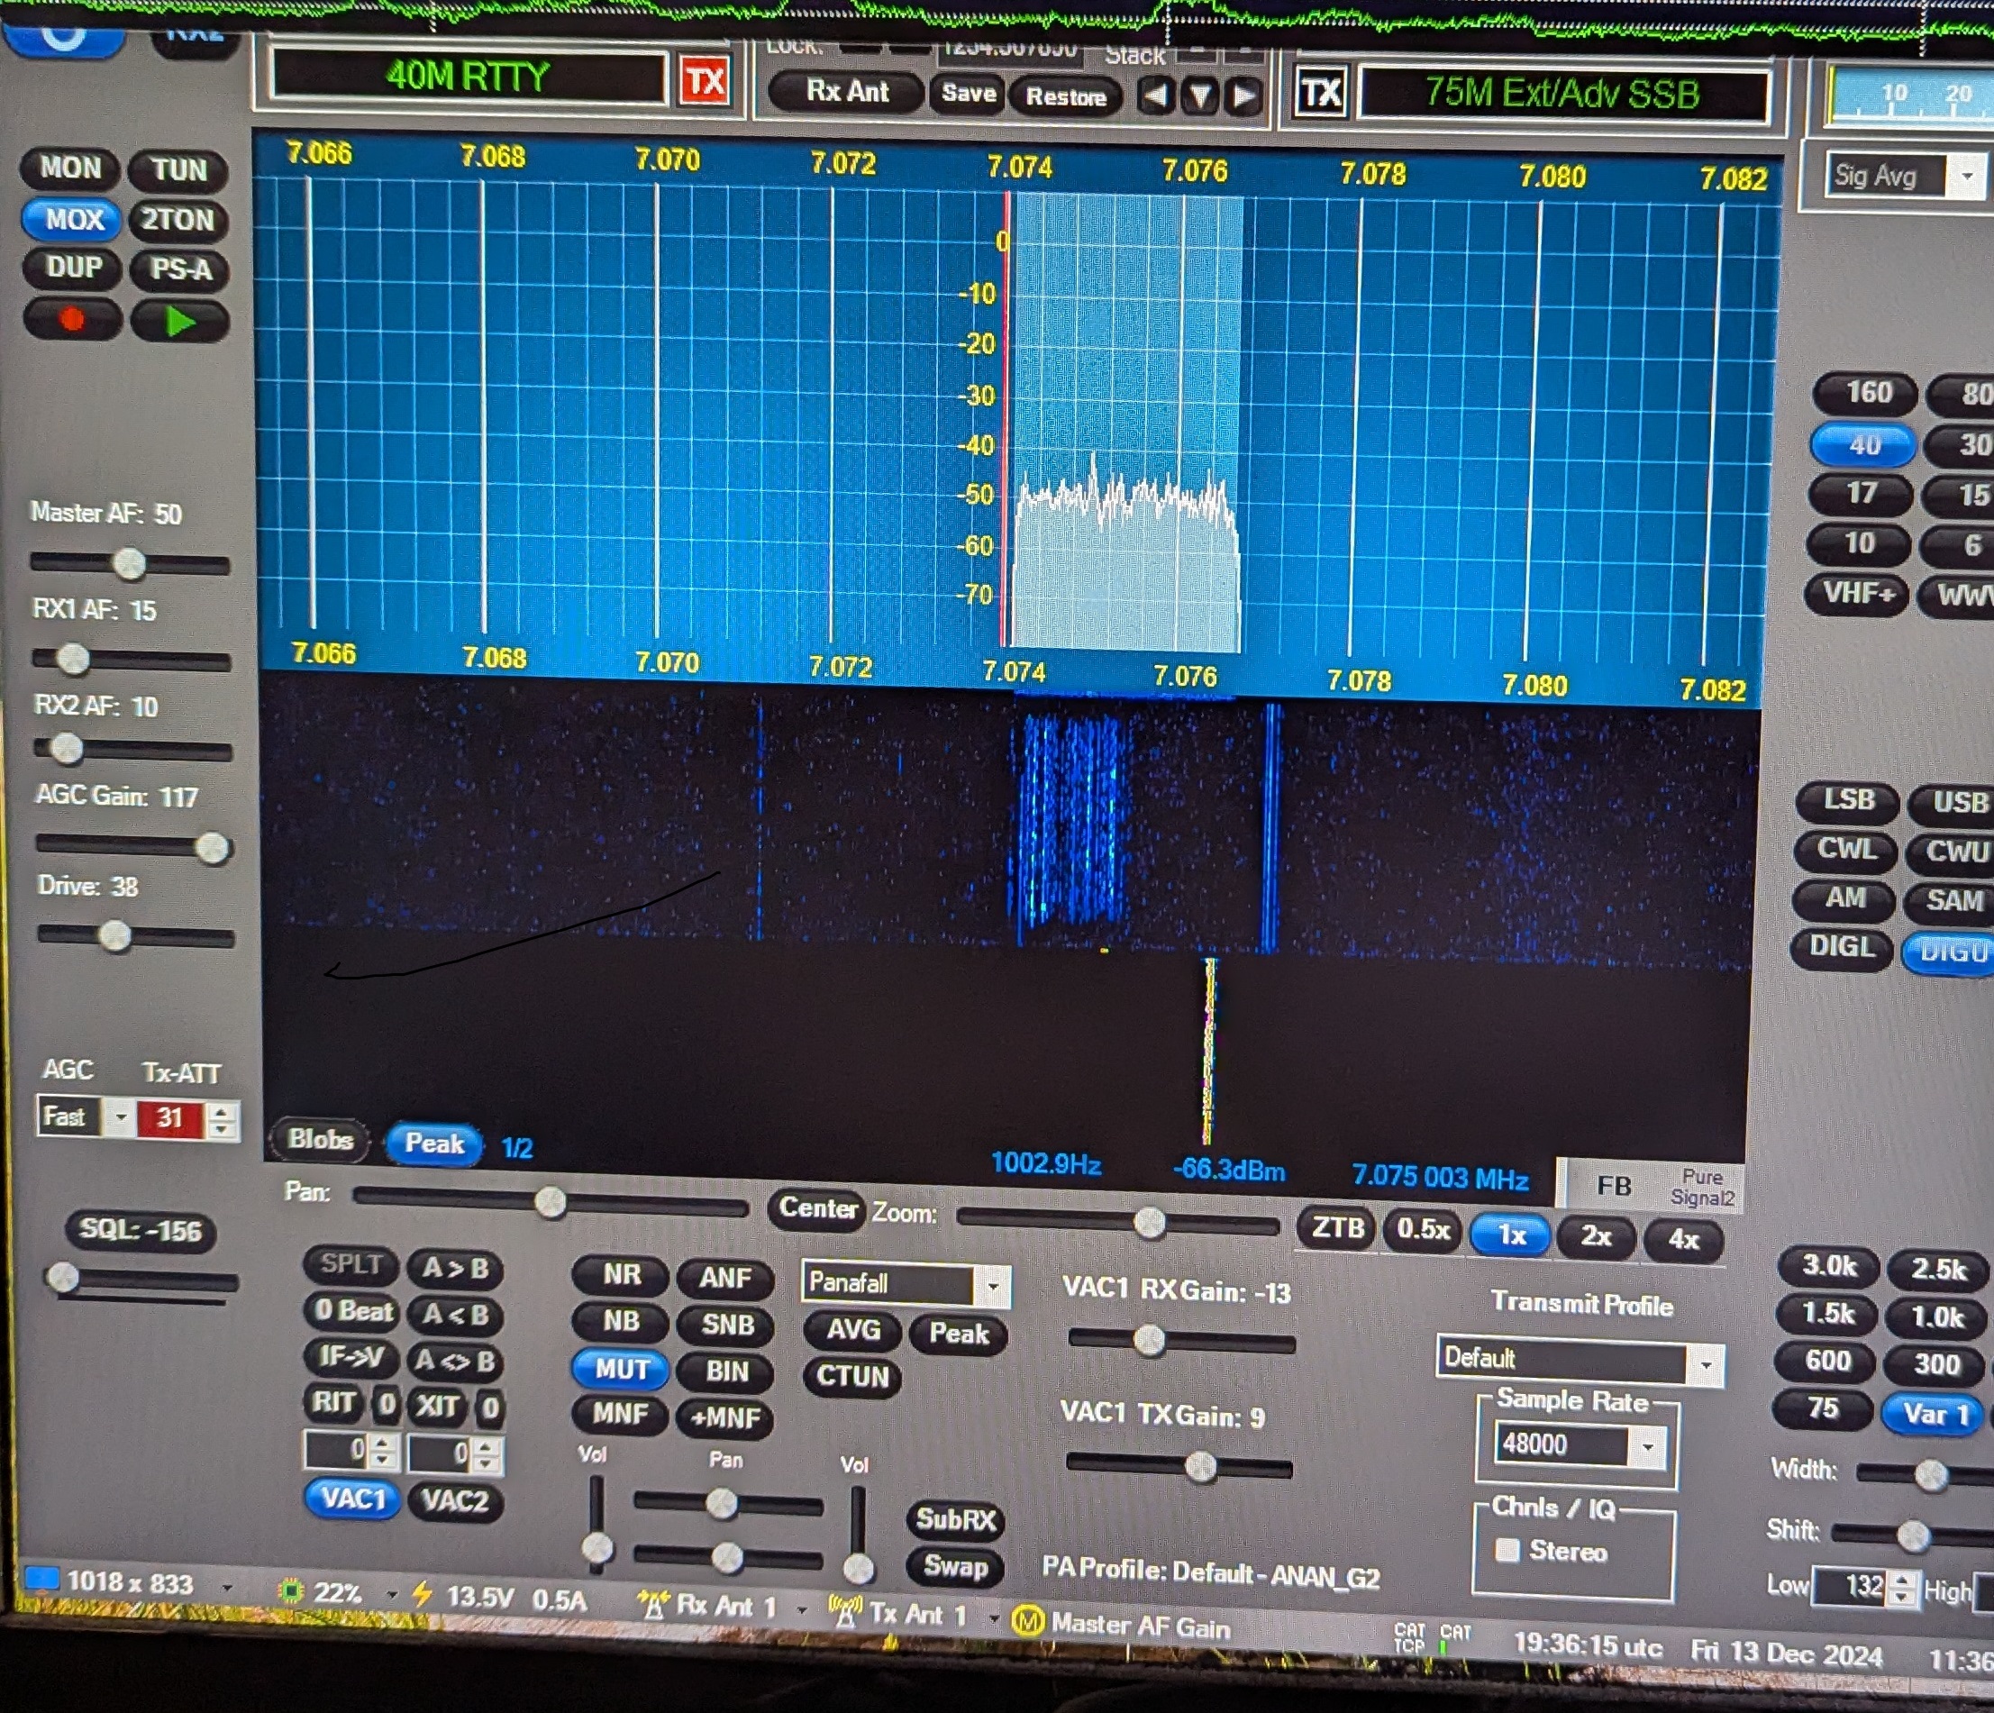Viewport: 1994px width, 1713px height.
Task: Expand the Transmit Profile Default dropdown
Action: 1706,1364
